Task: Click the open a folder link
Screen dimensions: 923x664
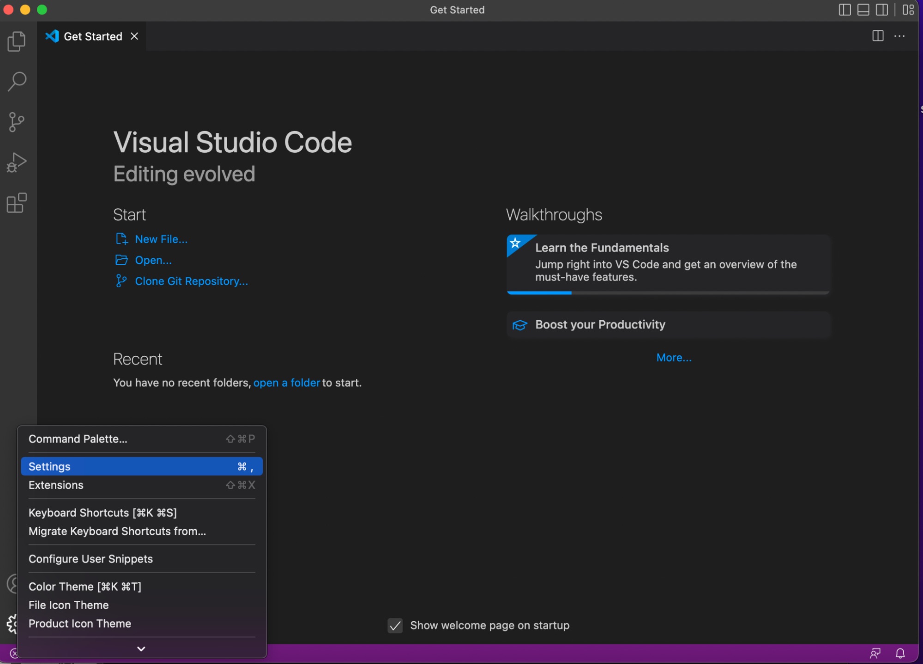Action: [x=286, y=383]
